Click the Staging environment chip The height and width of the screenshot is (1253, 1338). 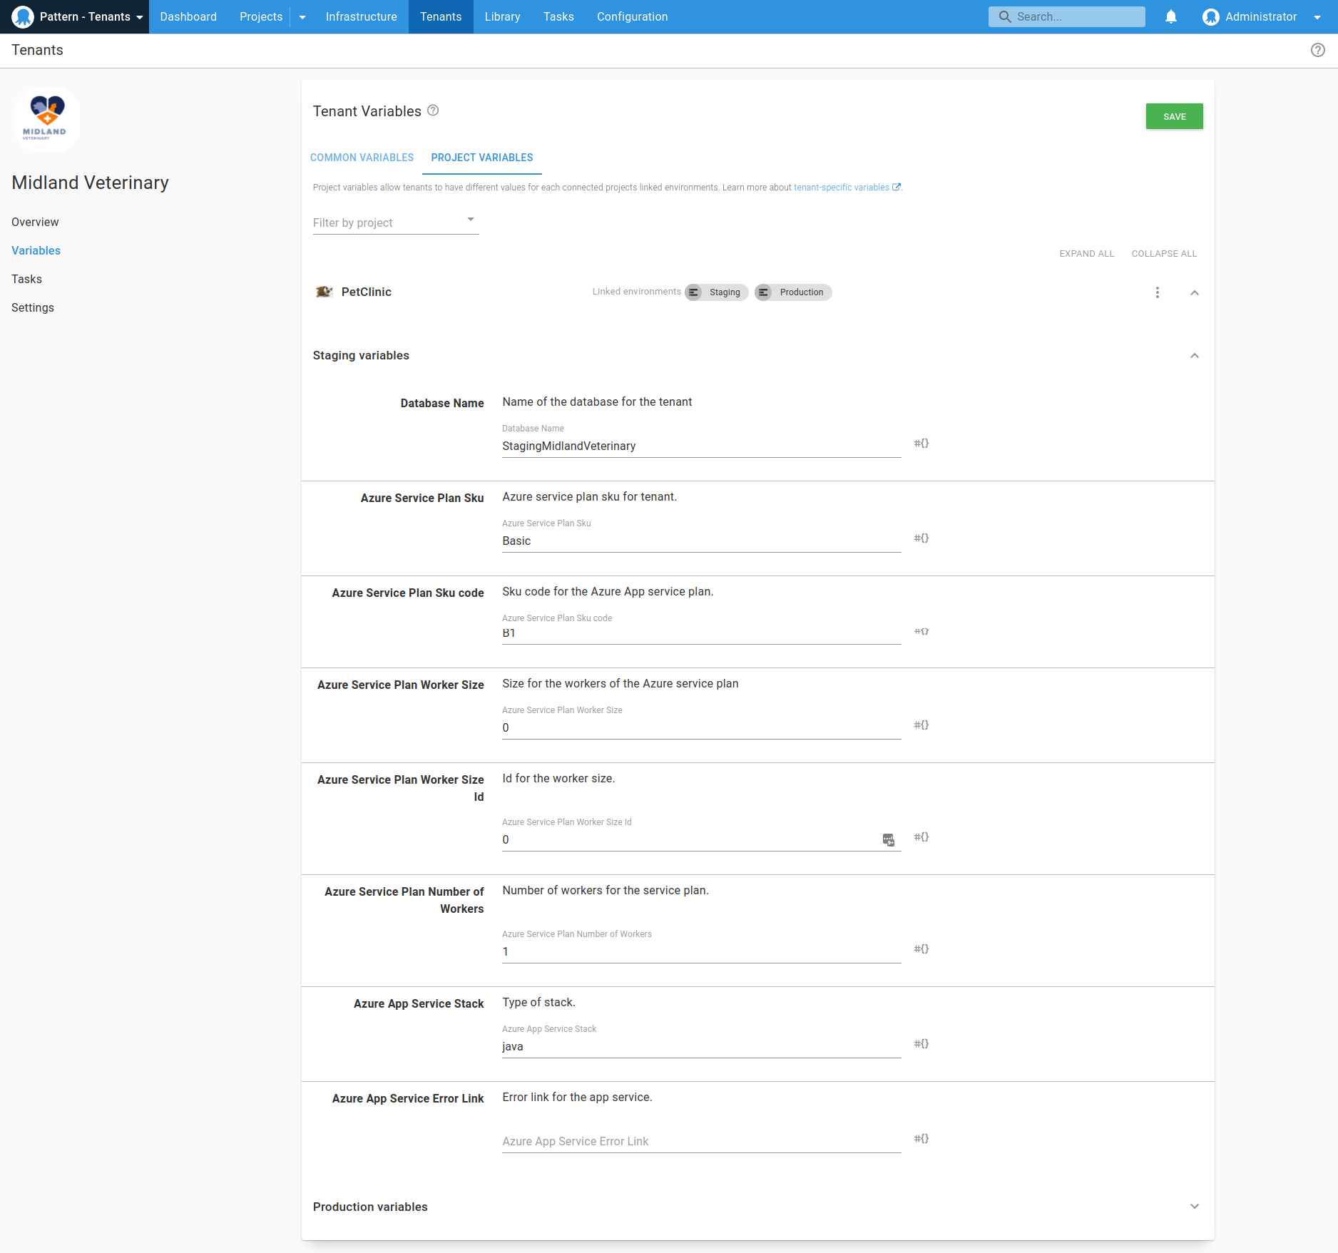pos(717,292)
